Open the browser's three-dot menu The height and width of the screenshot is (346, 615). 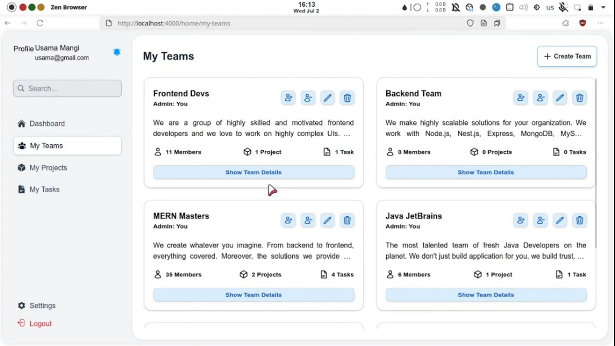click(x=600, y=23)
